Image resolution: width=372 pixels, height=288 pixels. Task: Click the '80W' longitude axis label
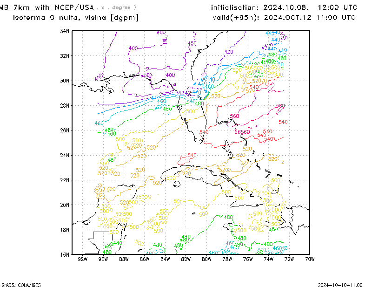pyautogui.click(x=206, y=259)
